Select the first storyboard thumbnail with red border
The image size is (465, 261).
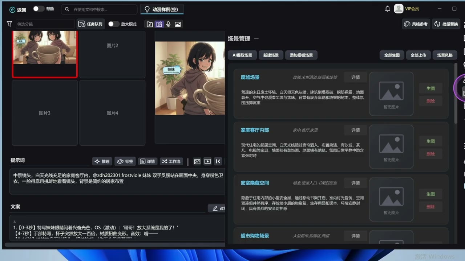(x=45, y=54)
